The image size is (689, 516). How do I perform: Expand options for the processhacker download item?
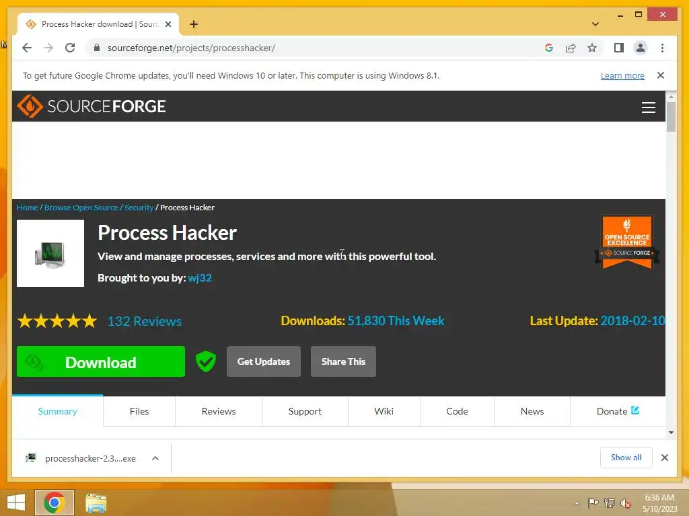coord(155,458)
